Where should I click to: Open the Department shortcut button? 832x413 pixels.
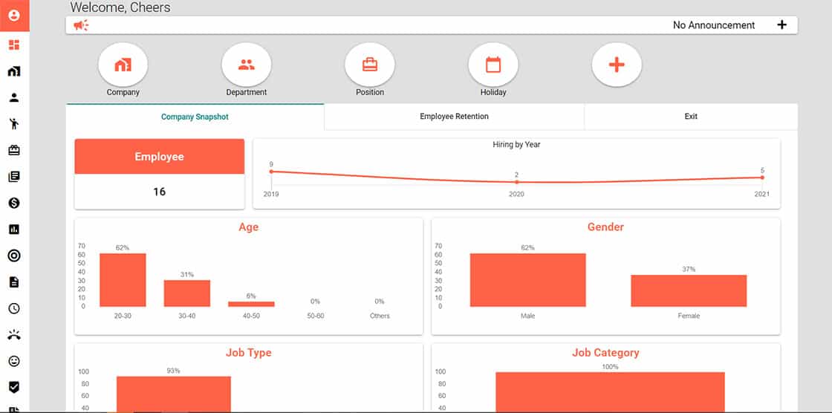click(x=247, y=65)
